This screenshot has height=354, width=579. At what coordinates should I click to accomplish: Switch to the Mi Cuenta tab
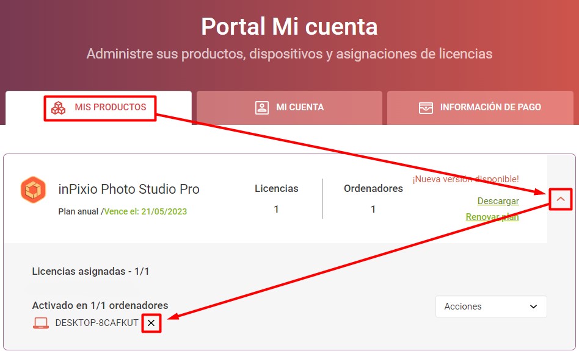pos(289,108)
